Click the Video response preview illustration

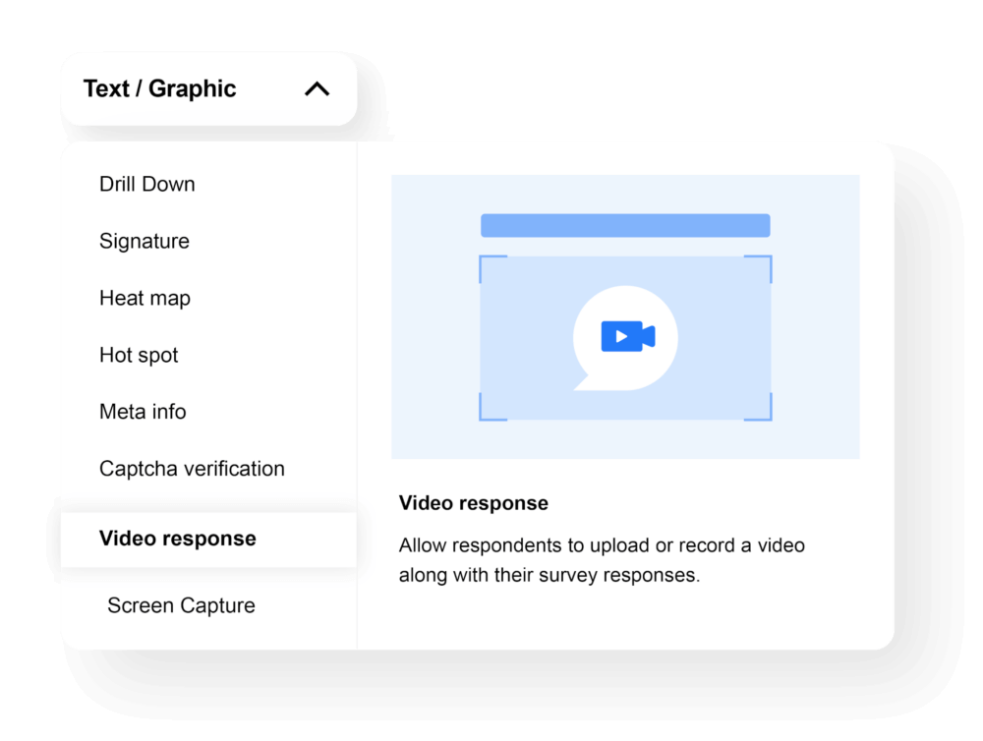pyautogui.click(x=625, y=316)
